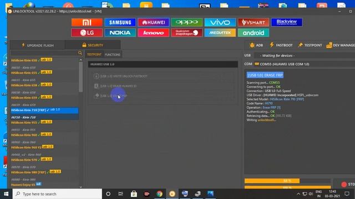Click the lower full orange progress bar
The height and width of the screenshot is (199, 355).
pos(287,187)
